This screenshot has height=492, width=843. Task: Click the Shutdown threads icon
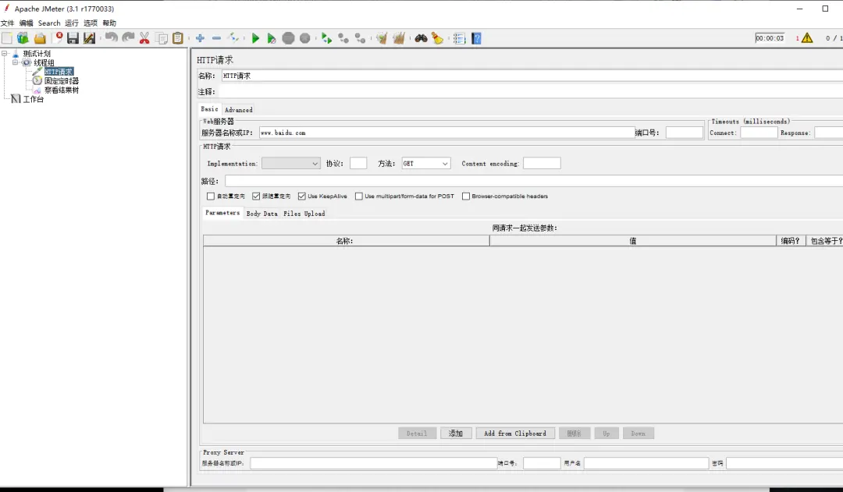(305, 38)
